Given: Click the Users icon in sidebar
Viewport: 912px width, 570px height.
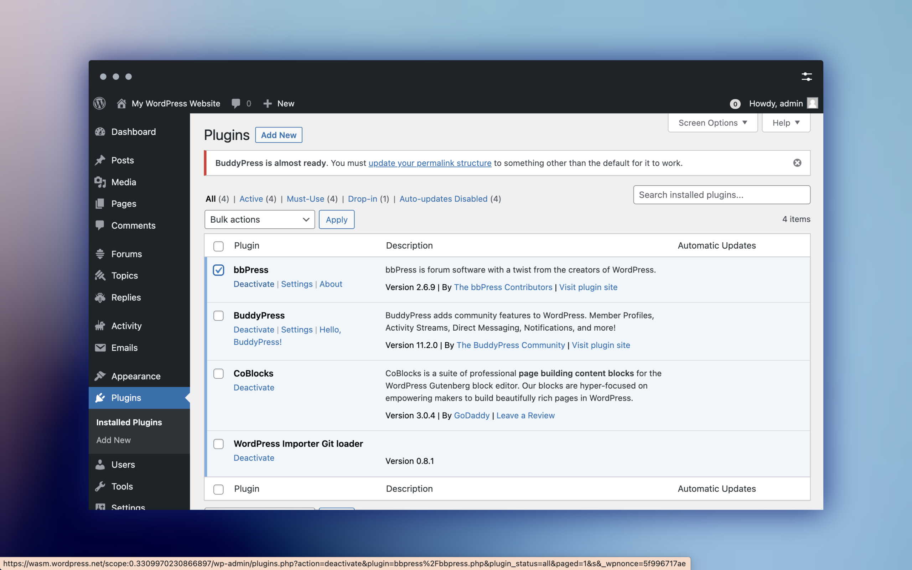Looking at the screenshot, I should click(100, 465).
